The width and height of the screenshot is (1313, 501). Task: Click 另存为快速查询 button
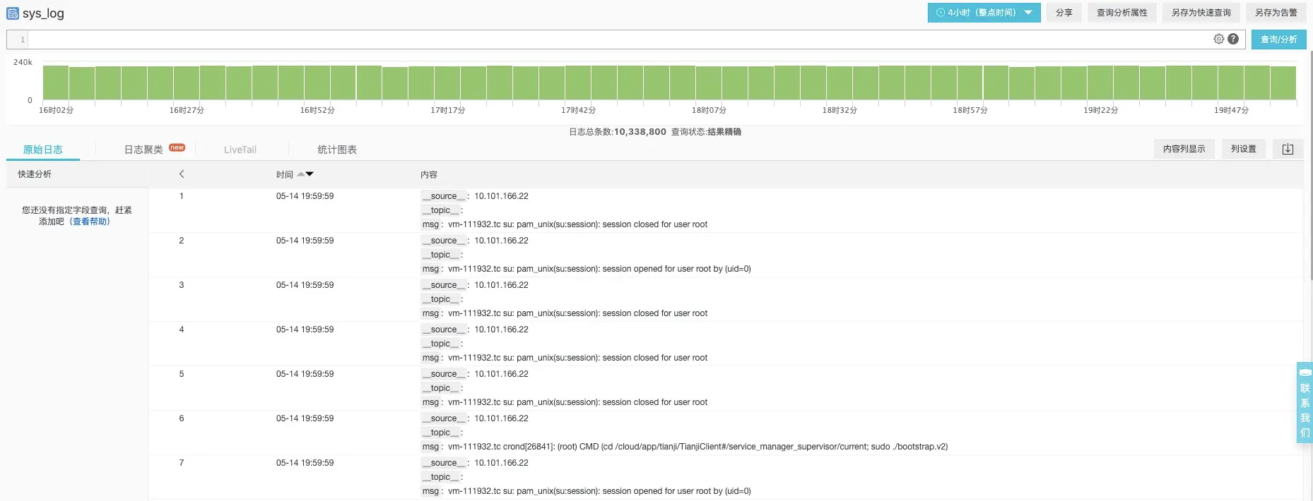(x=1201, y=13)
